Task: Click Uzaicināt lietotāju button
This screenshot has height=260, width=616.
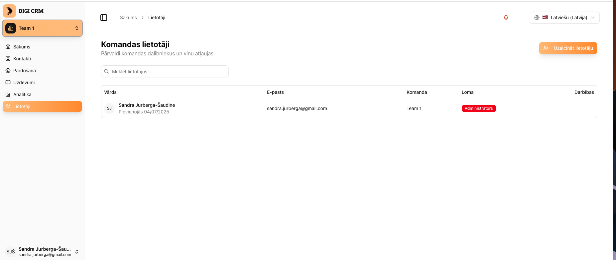Action: [568, 48]
